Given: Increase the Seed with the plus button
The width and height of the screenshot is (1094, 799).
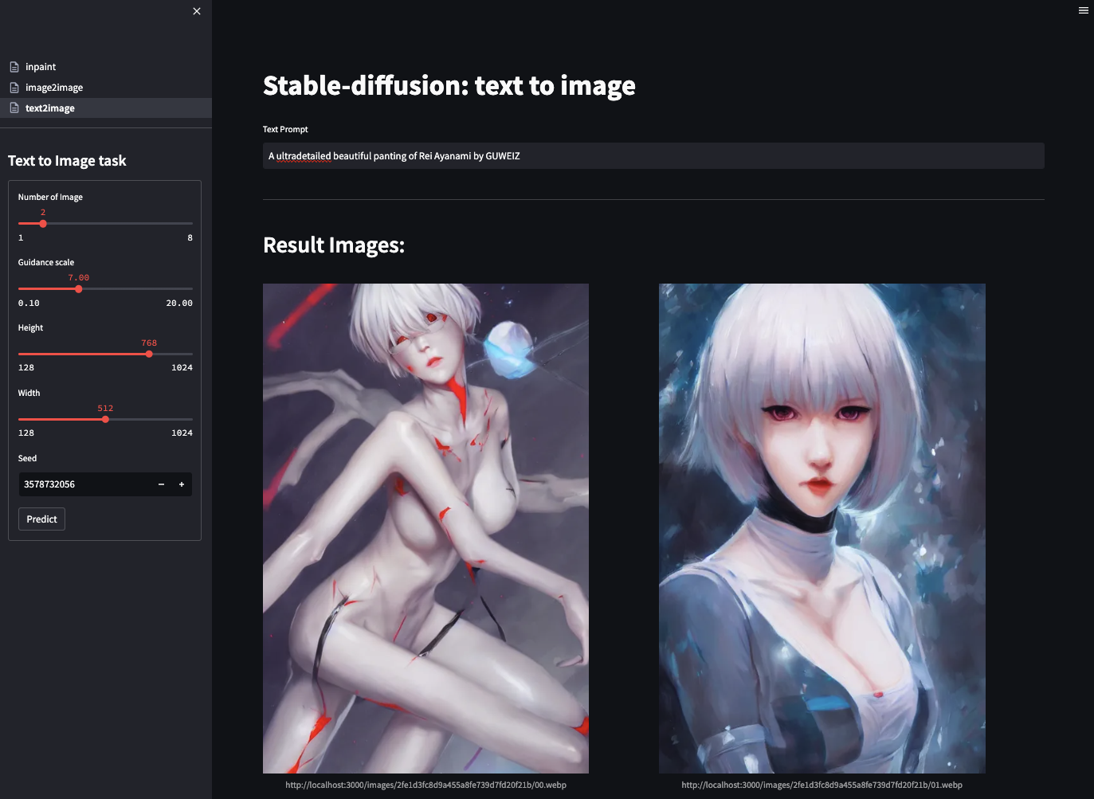Looking at the screenshot, I should (182, 484).
